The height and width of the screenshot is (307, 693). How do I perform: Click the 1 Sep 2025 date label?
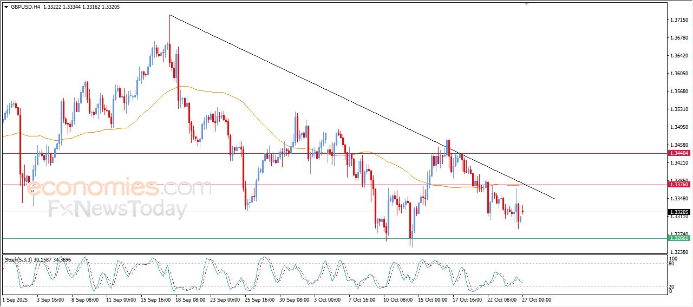[15, 299]
